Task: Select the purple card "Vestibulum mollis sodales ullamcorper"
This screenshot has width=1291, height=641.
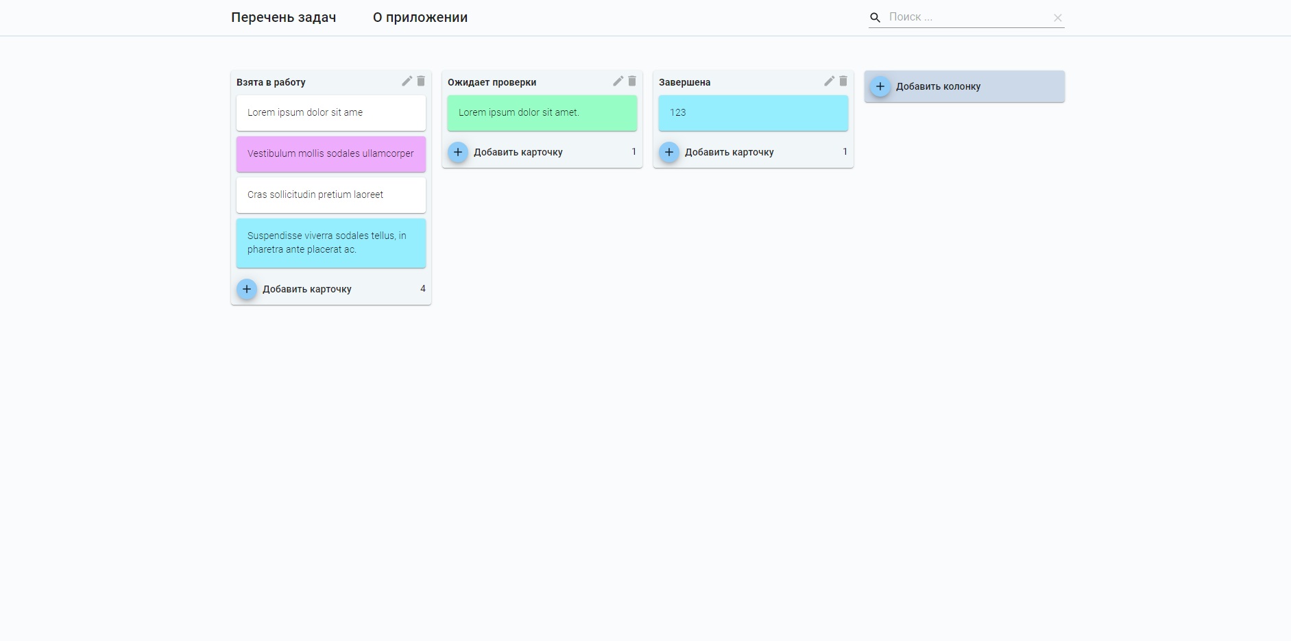Action: coord(330,153)
